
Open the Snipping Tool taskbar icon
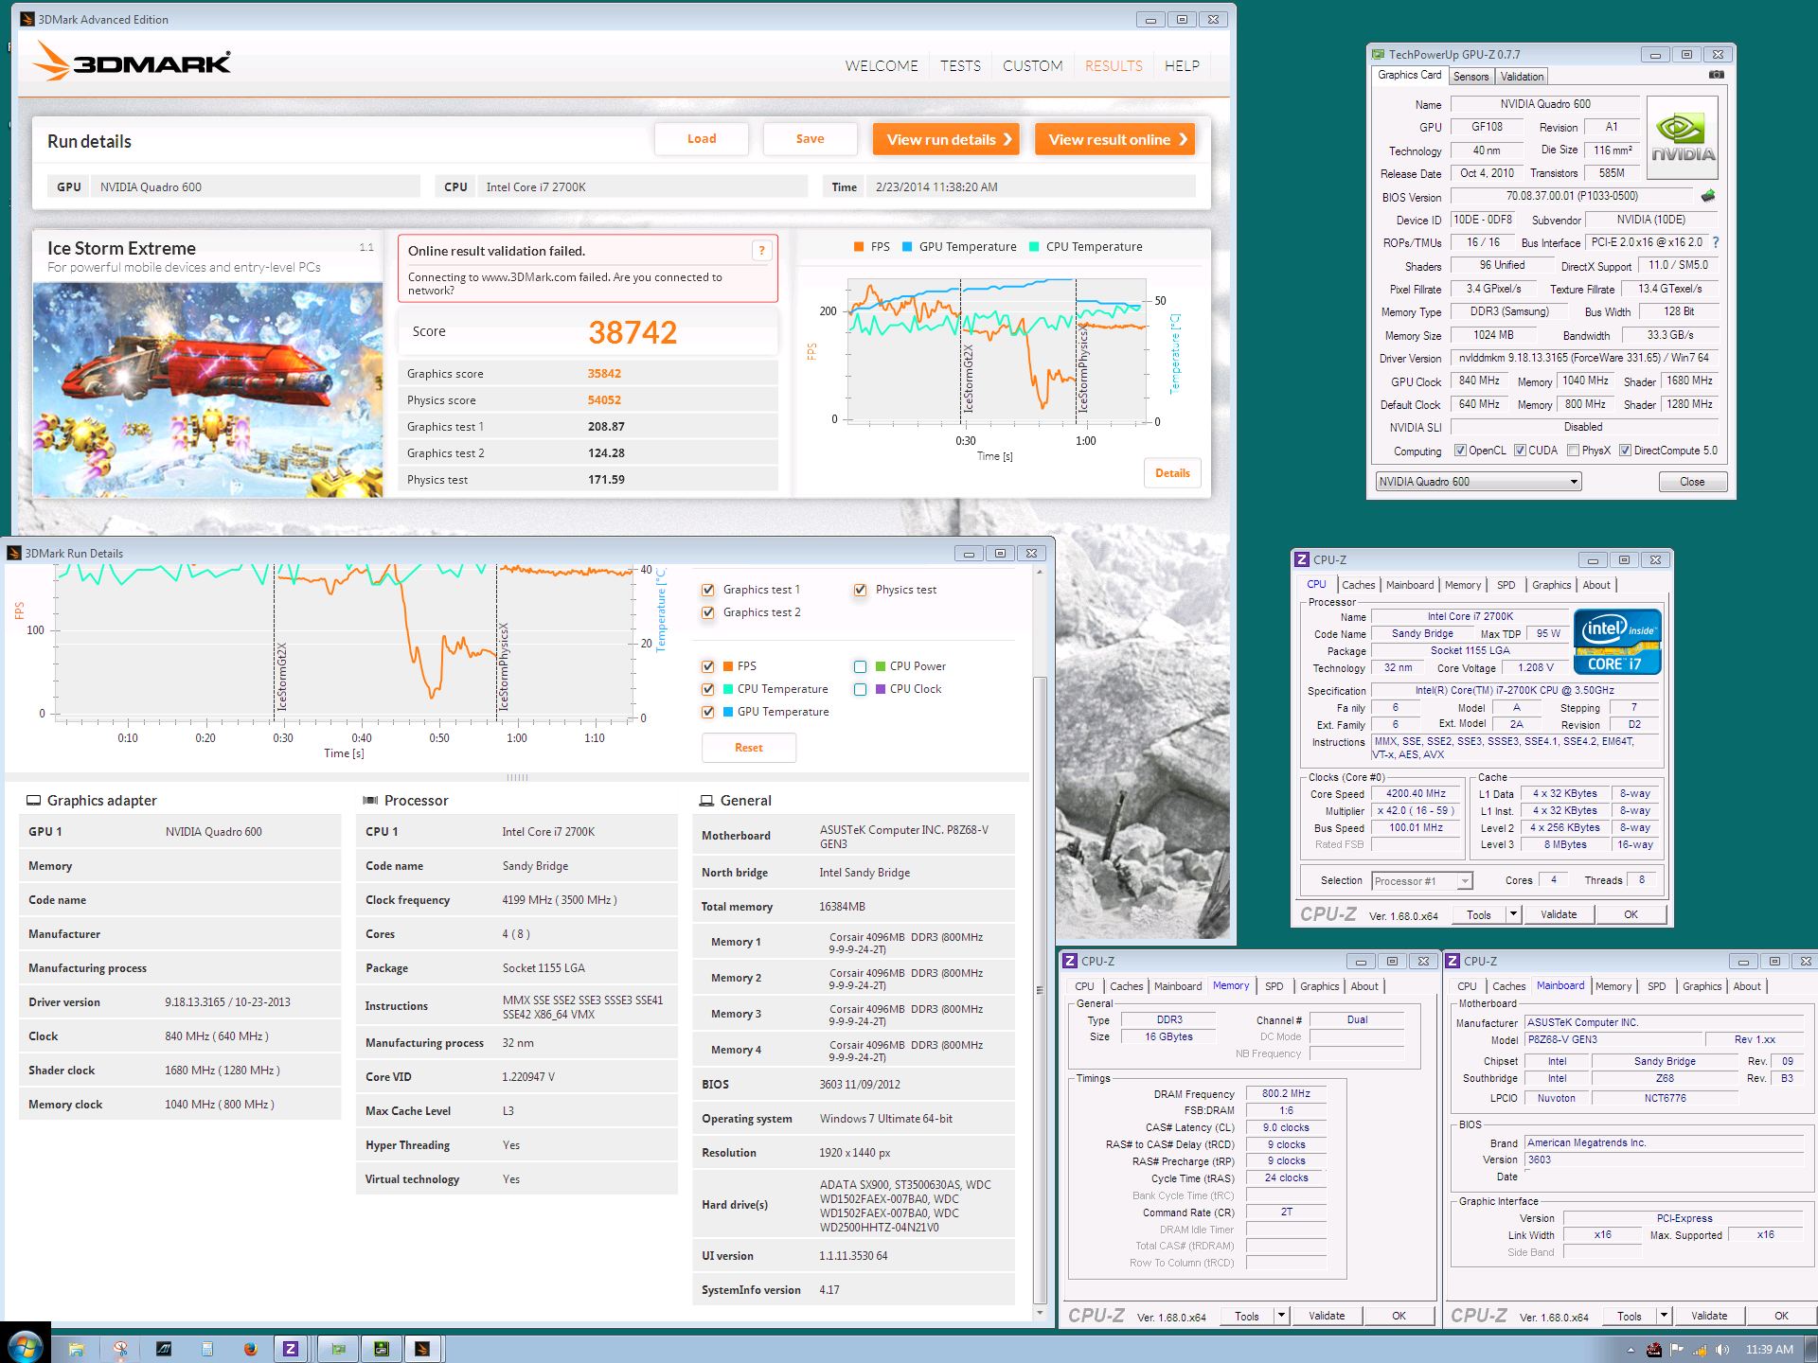119,1349
